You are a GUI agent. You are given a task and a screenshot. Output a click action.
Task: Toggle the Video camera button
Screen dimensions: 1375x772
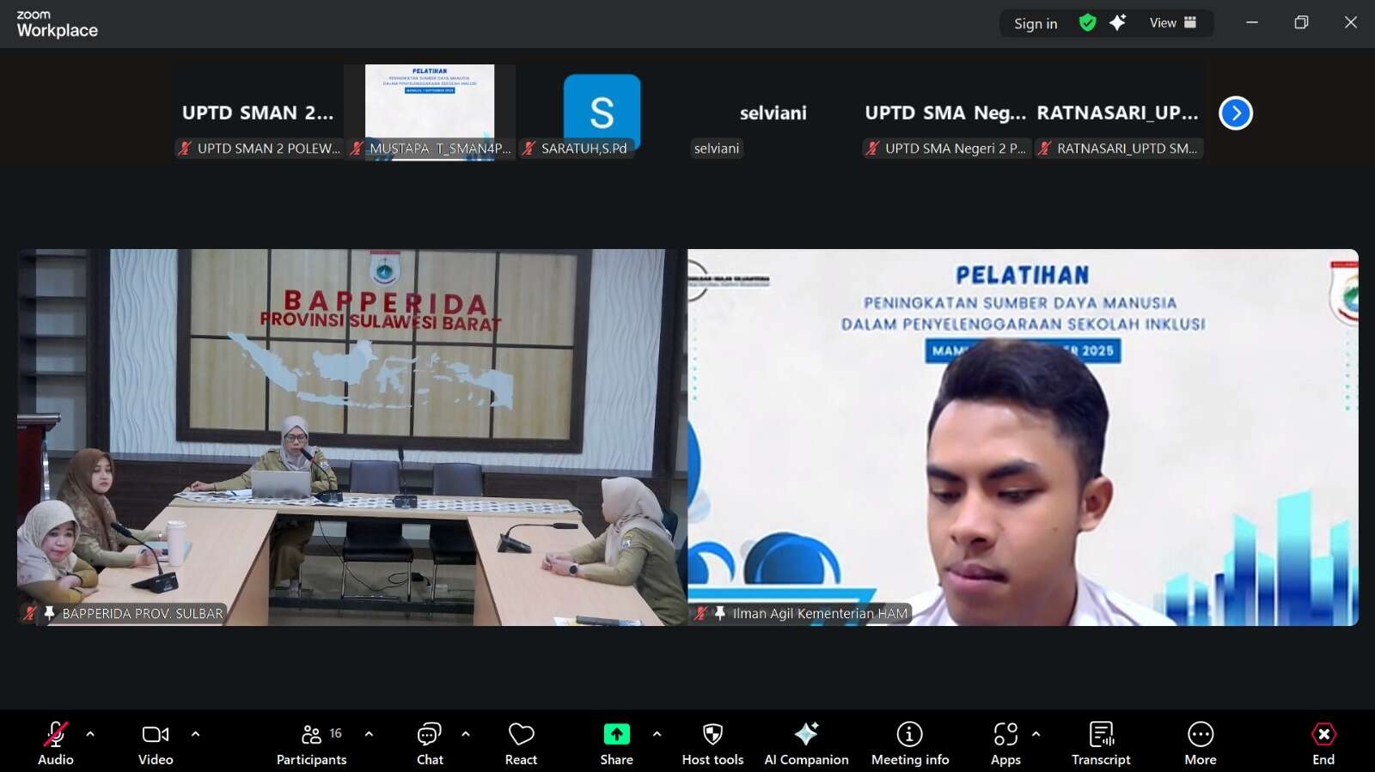point(156,743)
